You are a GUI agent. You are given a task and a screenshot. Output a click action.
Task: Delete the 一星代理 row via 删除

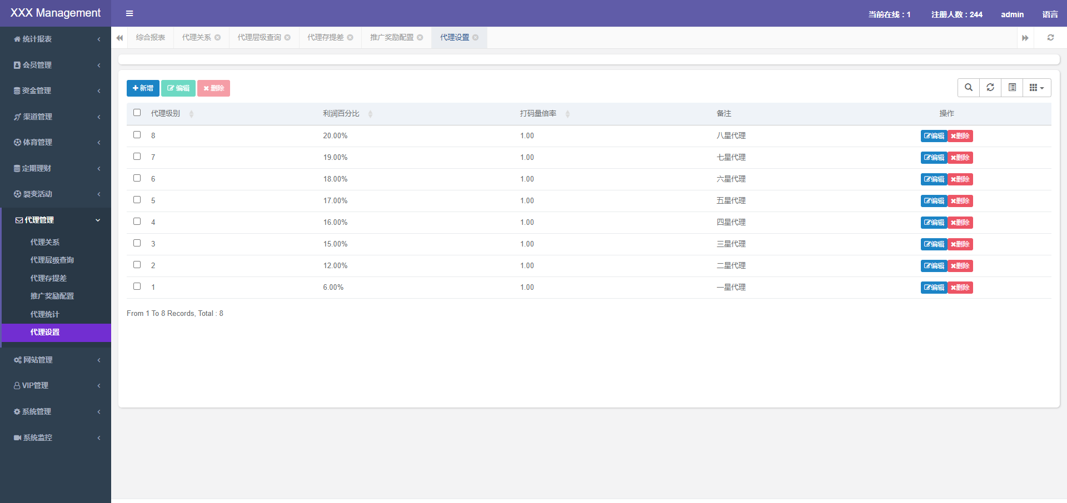click(x=960, y=288)
